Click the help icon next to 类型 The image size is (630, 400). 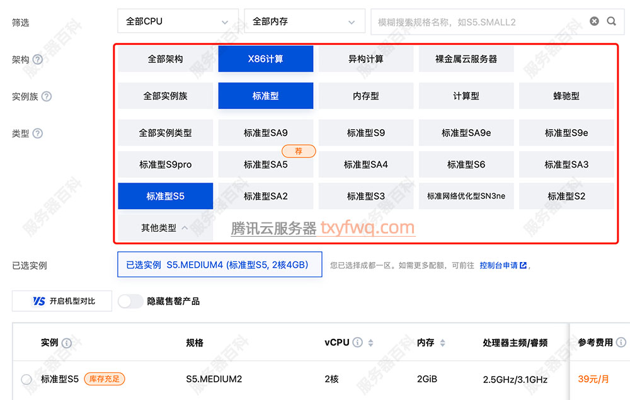[x=37, y=134]
